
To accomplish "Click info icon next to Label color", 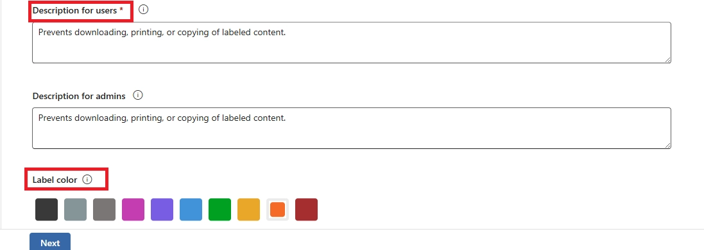I will pyautogui.click(x=87, y=179).
